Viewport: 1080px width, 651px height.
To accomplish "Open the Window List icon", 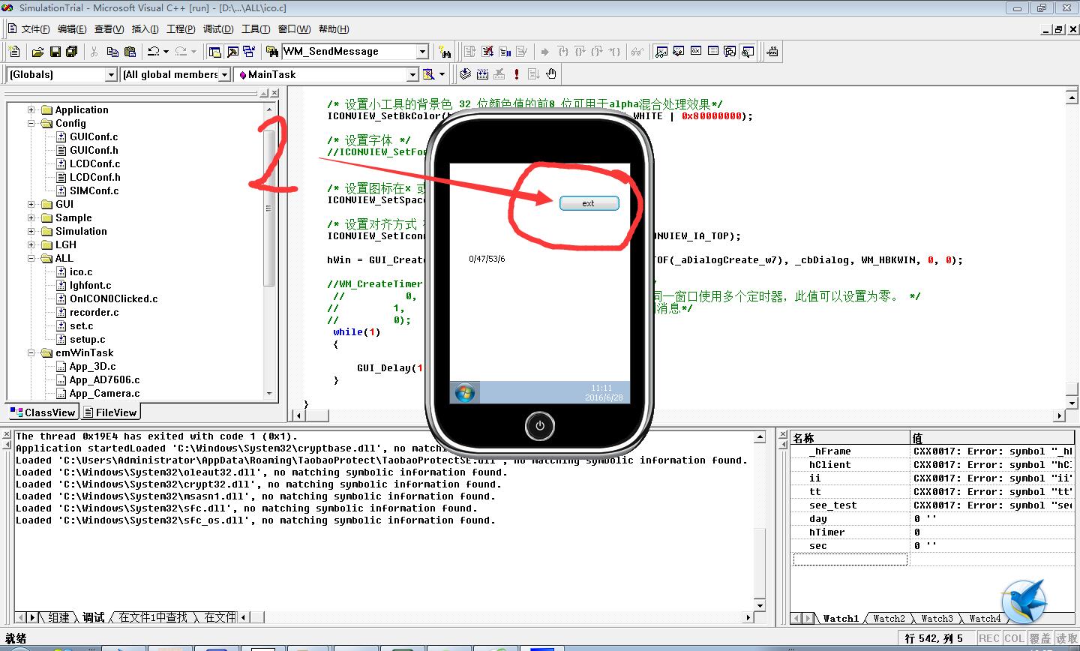I will point(249,52).
